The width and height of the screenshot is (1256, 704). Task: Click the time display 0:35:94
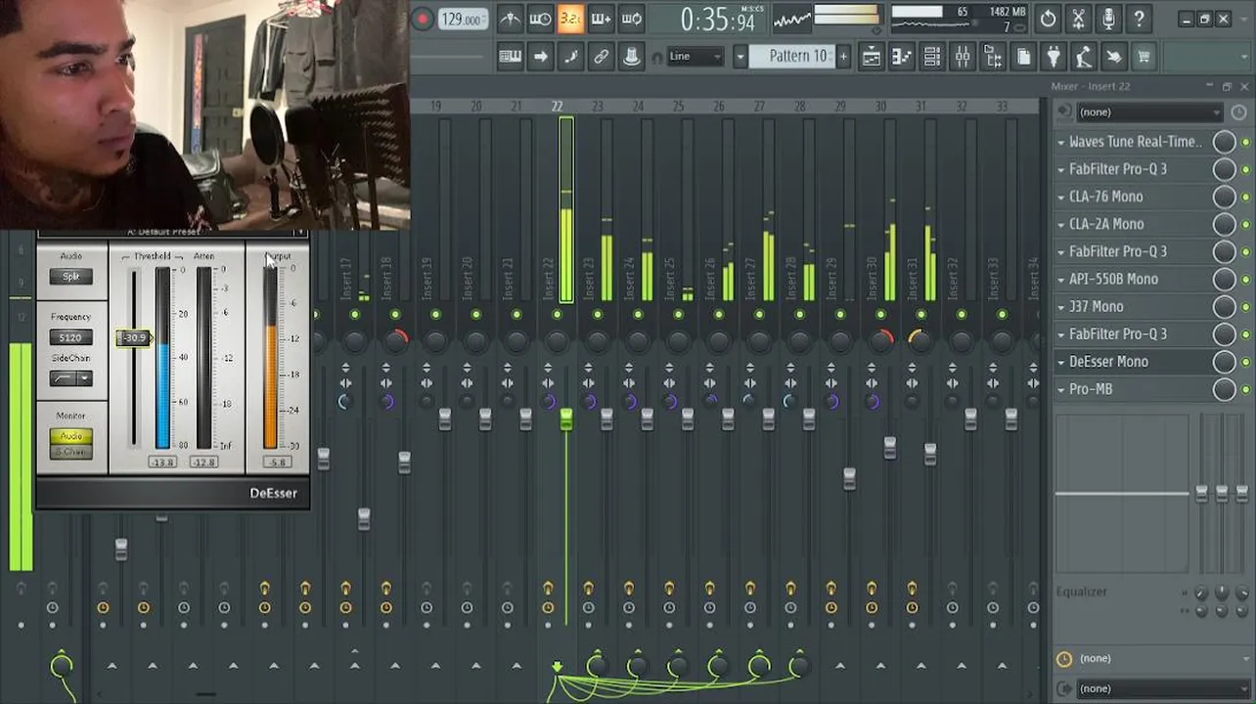(717, 20)
